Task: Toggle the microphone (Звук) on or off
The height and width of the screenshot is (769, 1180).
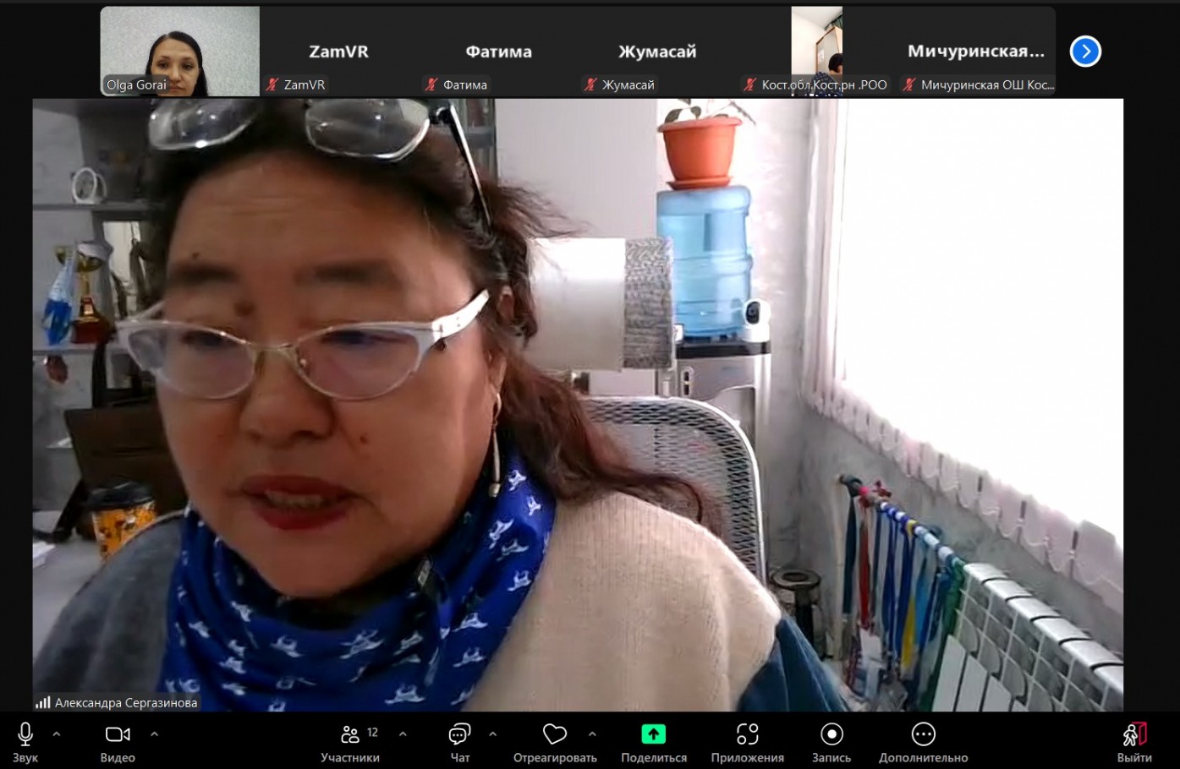Action: click(x=25, y=735)
